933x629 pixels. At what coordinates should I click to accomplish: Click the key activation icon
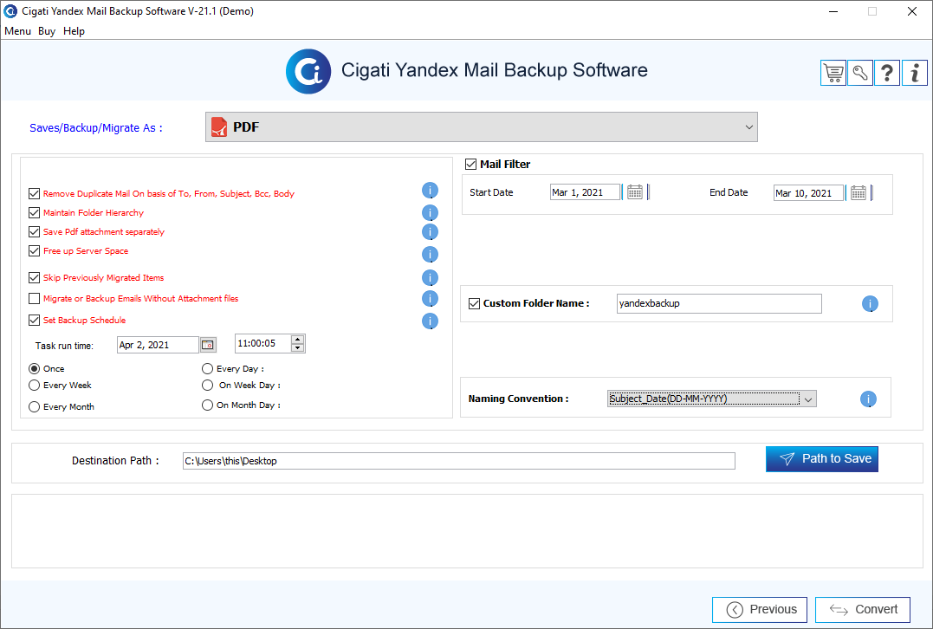pos(860,73)
